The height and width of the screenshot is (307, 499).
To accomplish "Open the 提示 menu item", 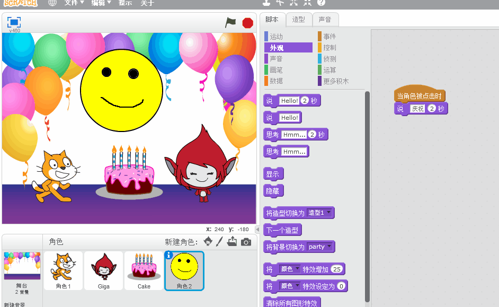I will tap(125, 3).
